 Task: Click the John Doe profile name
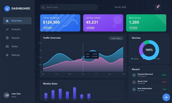tap(16, 94)
